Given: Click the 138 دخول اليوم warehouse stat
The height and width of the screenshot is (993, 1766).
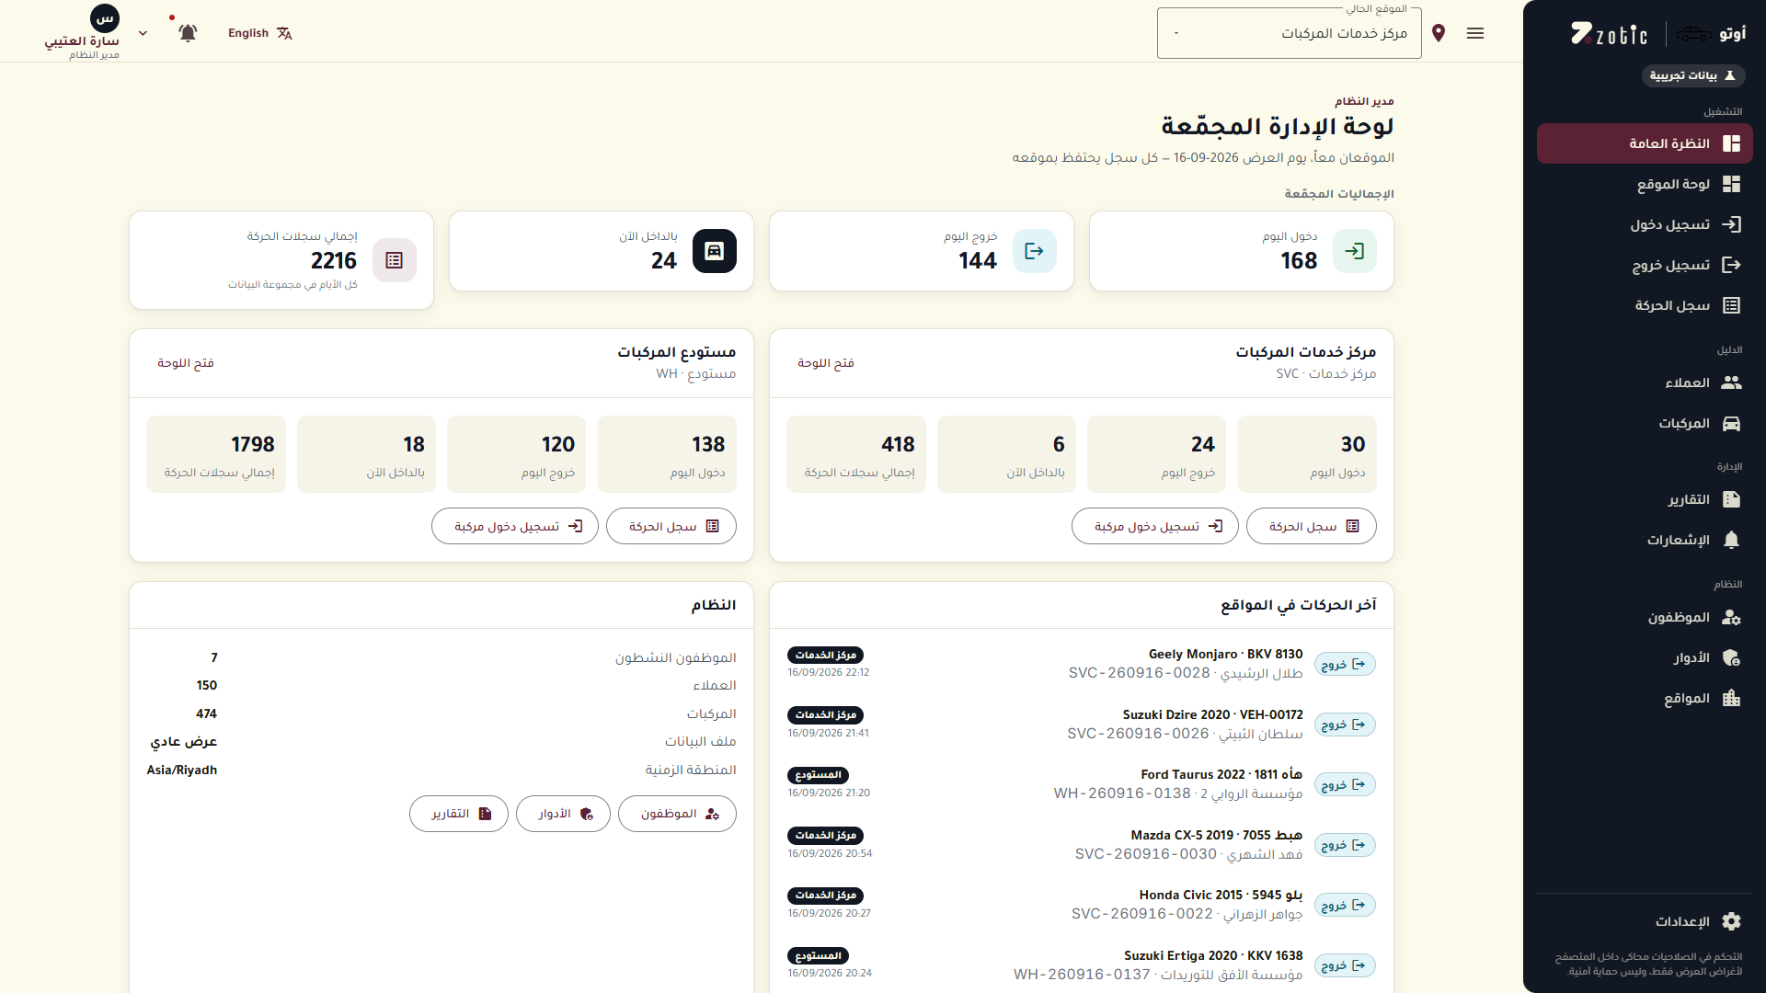Looking at the screenshot, I should coord(667,454).
